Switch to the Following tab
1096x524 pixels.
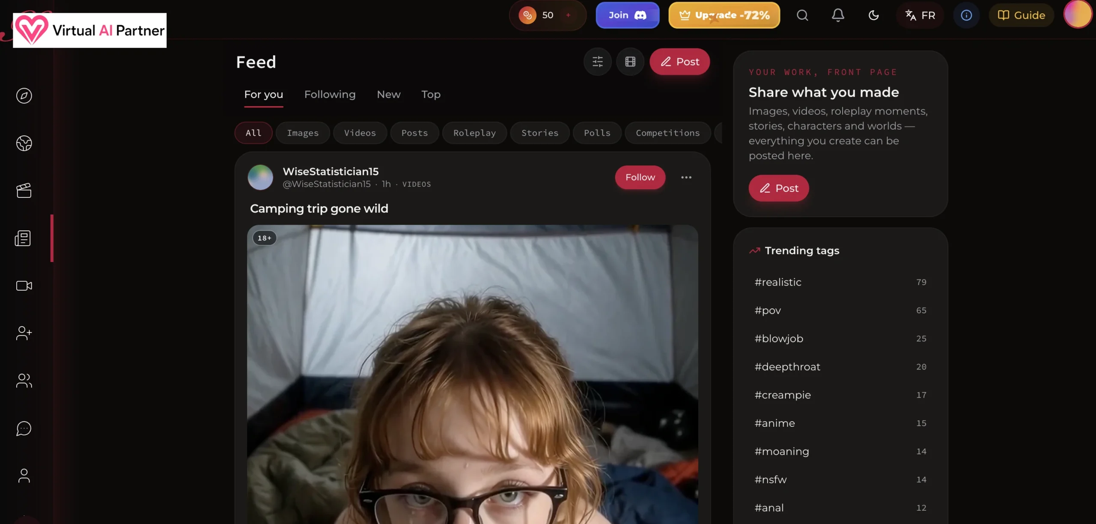(330, 94)
